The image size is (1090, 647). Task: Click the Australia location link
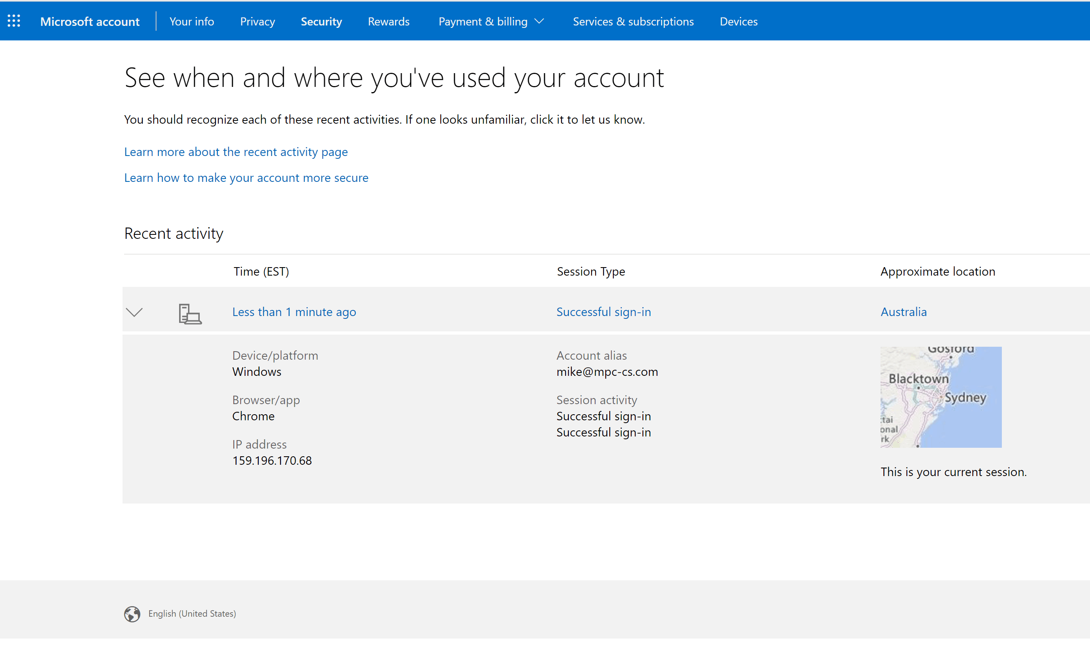click(903, 312)
